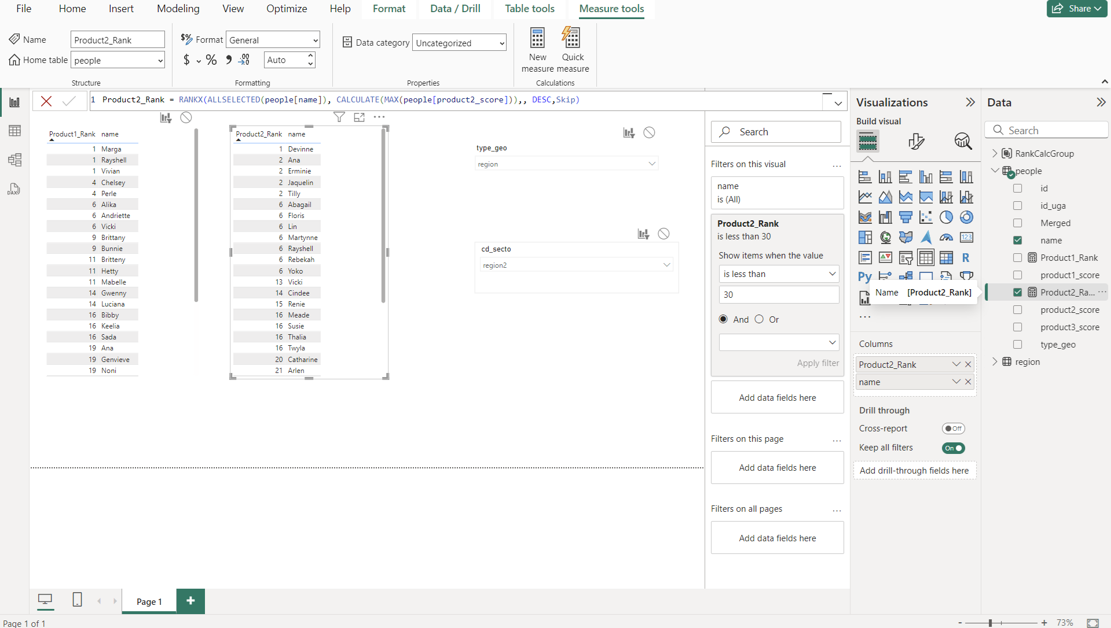1111x628 pixels.
Task: Add a new page with plus button
Action: [190, 601]
